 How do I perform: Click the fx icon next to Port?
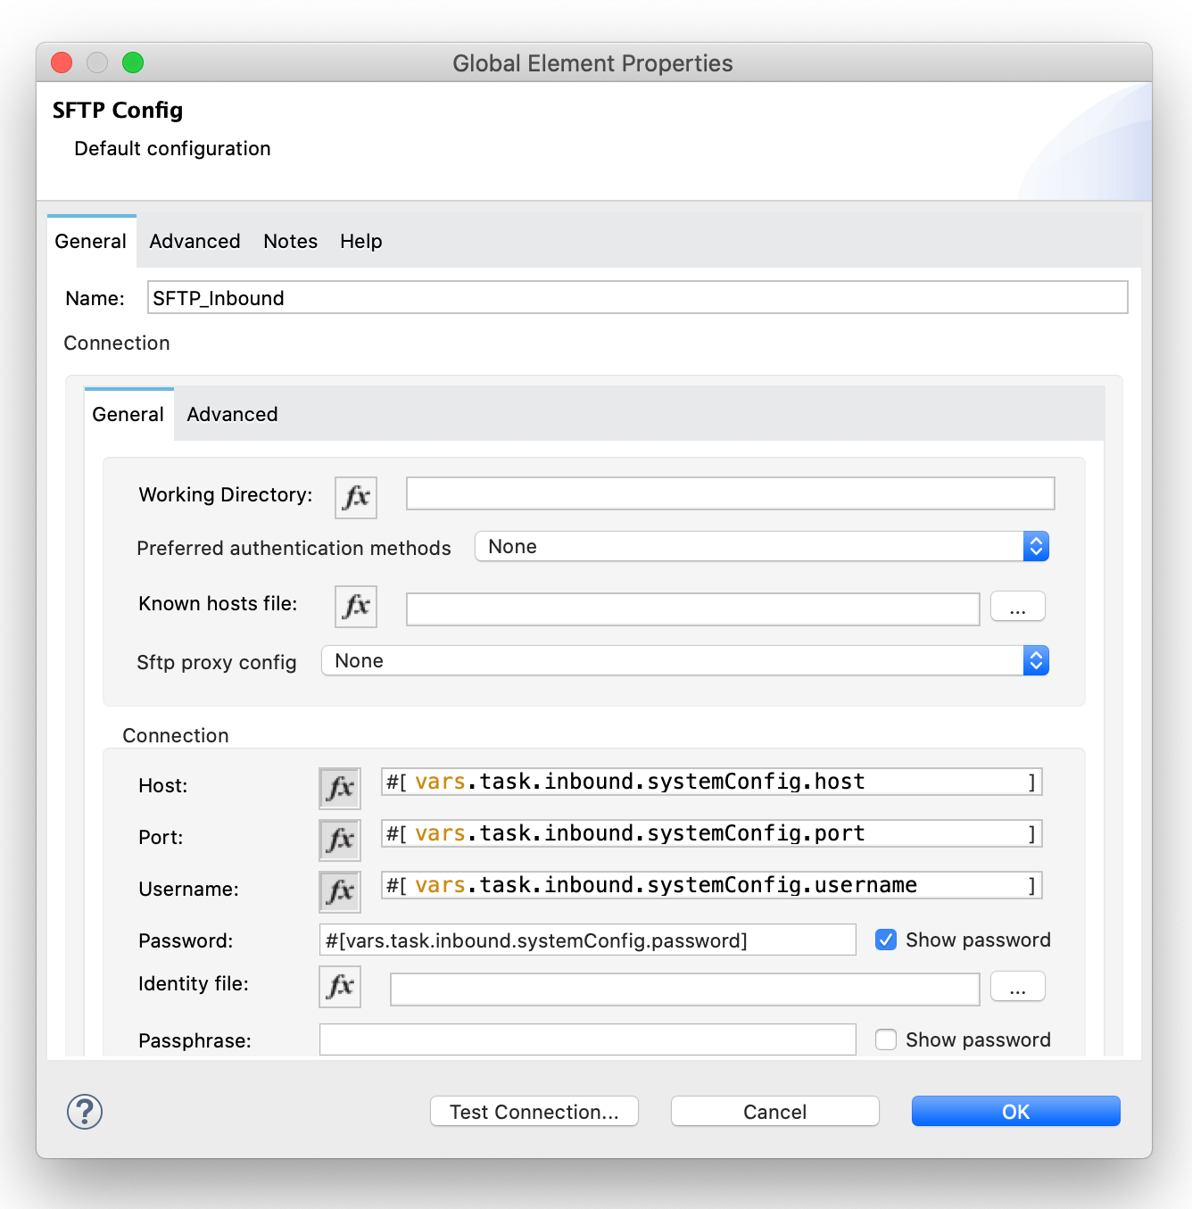click(339, 839)
